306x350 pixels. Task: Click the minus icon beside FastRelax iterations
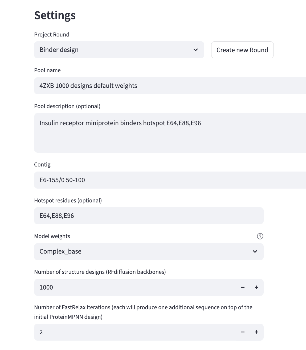click(243, 332)
